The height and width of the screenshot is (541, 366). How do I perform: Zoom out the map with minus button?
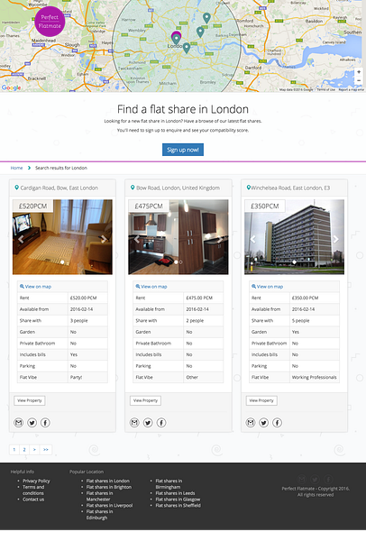[359, 80]
